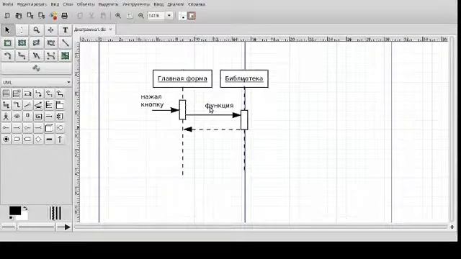Viewport: 461px width, 259px height.
Task: Open the start arrow style selector
Action: [8, 227]
